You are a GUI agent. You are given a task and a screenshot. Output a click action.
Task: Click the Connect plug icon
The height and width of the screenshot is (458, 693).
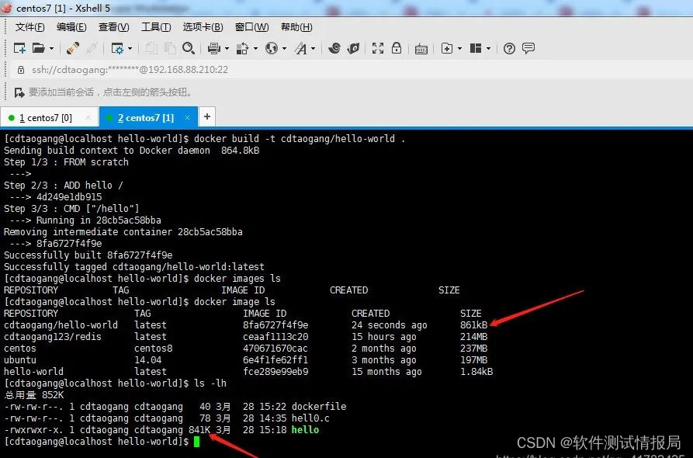(x=72, y=48)
